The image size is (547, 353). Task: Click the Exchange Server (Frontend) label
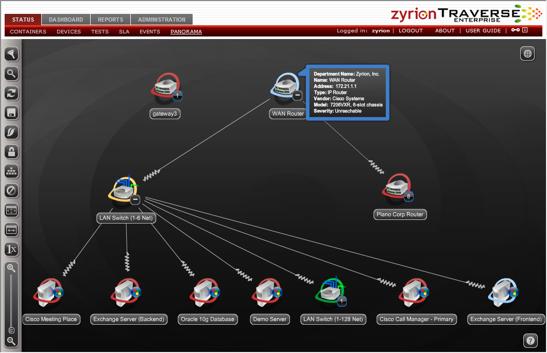[506, 319]
